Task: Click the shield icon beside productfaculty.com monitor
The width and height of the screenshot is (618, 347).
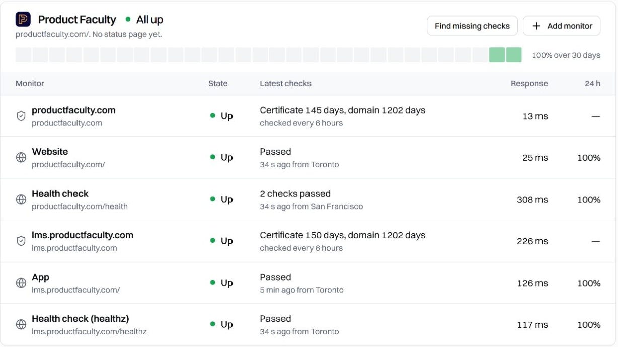Action: 21,116
